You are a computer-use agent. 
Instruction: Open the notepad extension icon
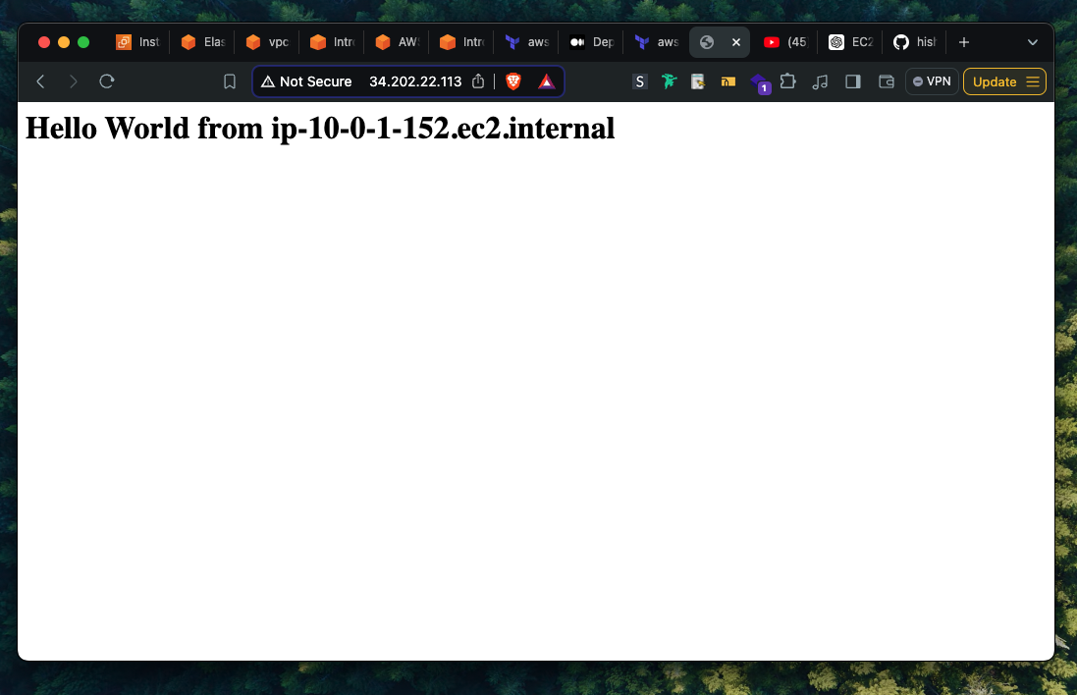(698, 81)
